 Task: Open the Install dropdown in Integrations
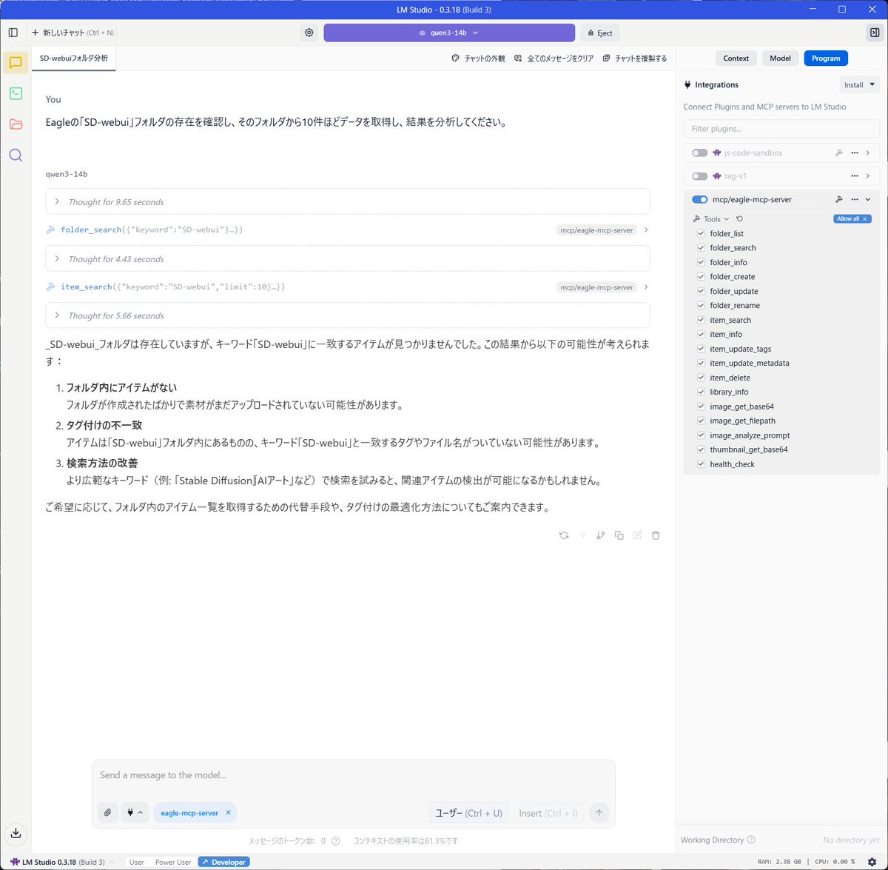(860, 84)
